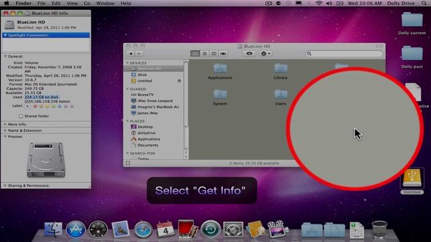The height and width of the screenshot is (242, 431).
Task: Open the Apple menu
Action: 7,3
